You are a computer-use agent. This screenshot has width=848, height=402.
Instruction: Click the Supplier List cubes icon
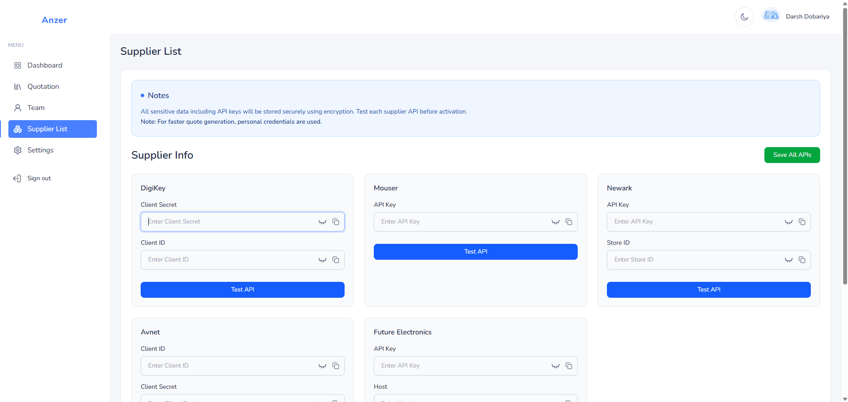pos(18,129)
